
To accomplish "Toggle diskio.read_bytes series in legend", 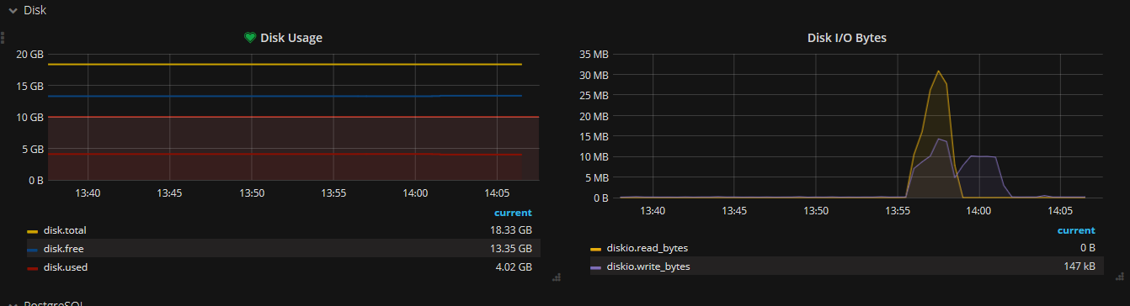I will click(x=647, y=248).
